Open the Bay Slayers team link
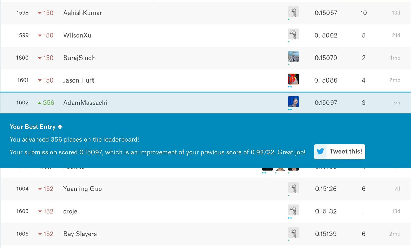Viewport: 411px width, 248px height. click(80, 234)
